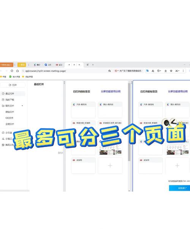
Task: Choose the 新浪网 card in the middle pane
Action: (83, 166)
